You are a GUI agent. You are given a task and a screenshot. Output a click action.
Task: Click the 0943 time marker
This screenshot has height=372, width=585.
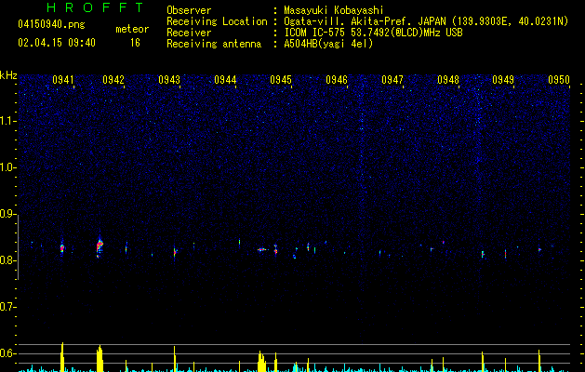click(169, 80)
